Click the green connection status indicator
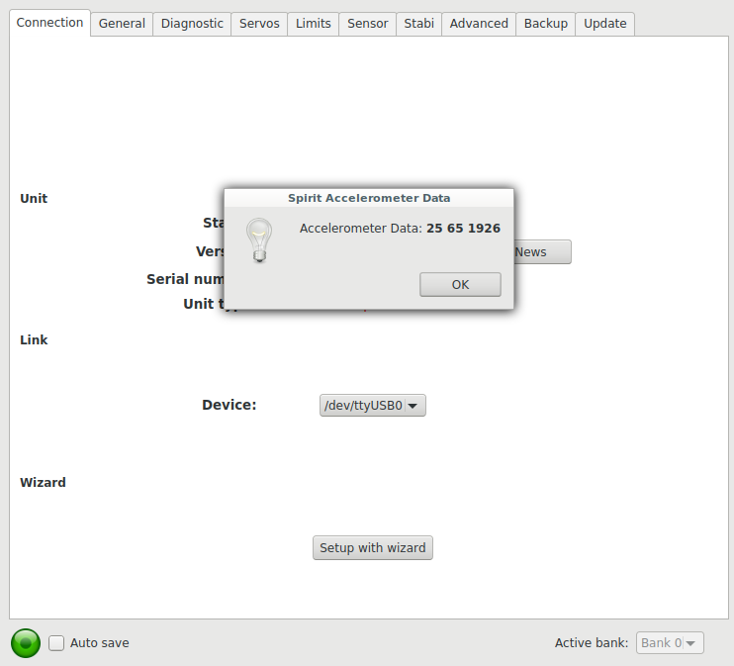734x666 pixels. click(x=26, y=643)
